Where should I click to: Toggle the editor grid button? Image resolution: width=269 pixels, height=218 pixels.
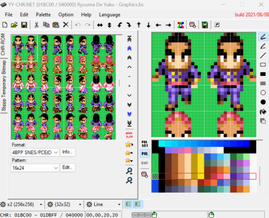click(138, 205)
